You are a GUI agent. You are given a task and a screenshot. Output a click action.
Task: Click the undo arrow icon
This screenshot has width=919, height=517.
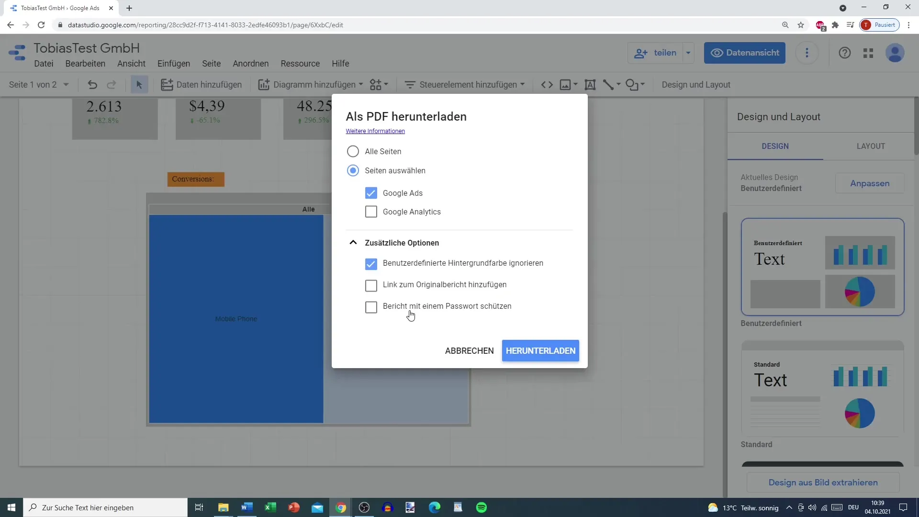(92, 85)
